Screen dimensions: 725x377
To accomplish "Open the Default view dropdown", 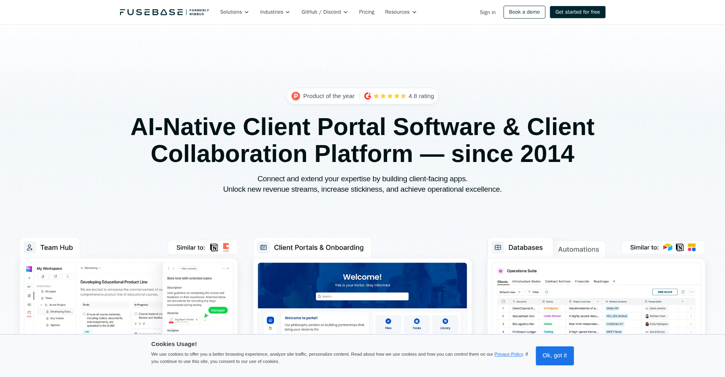I will click(510, 292).
